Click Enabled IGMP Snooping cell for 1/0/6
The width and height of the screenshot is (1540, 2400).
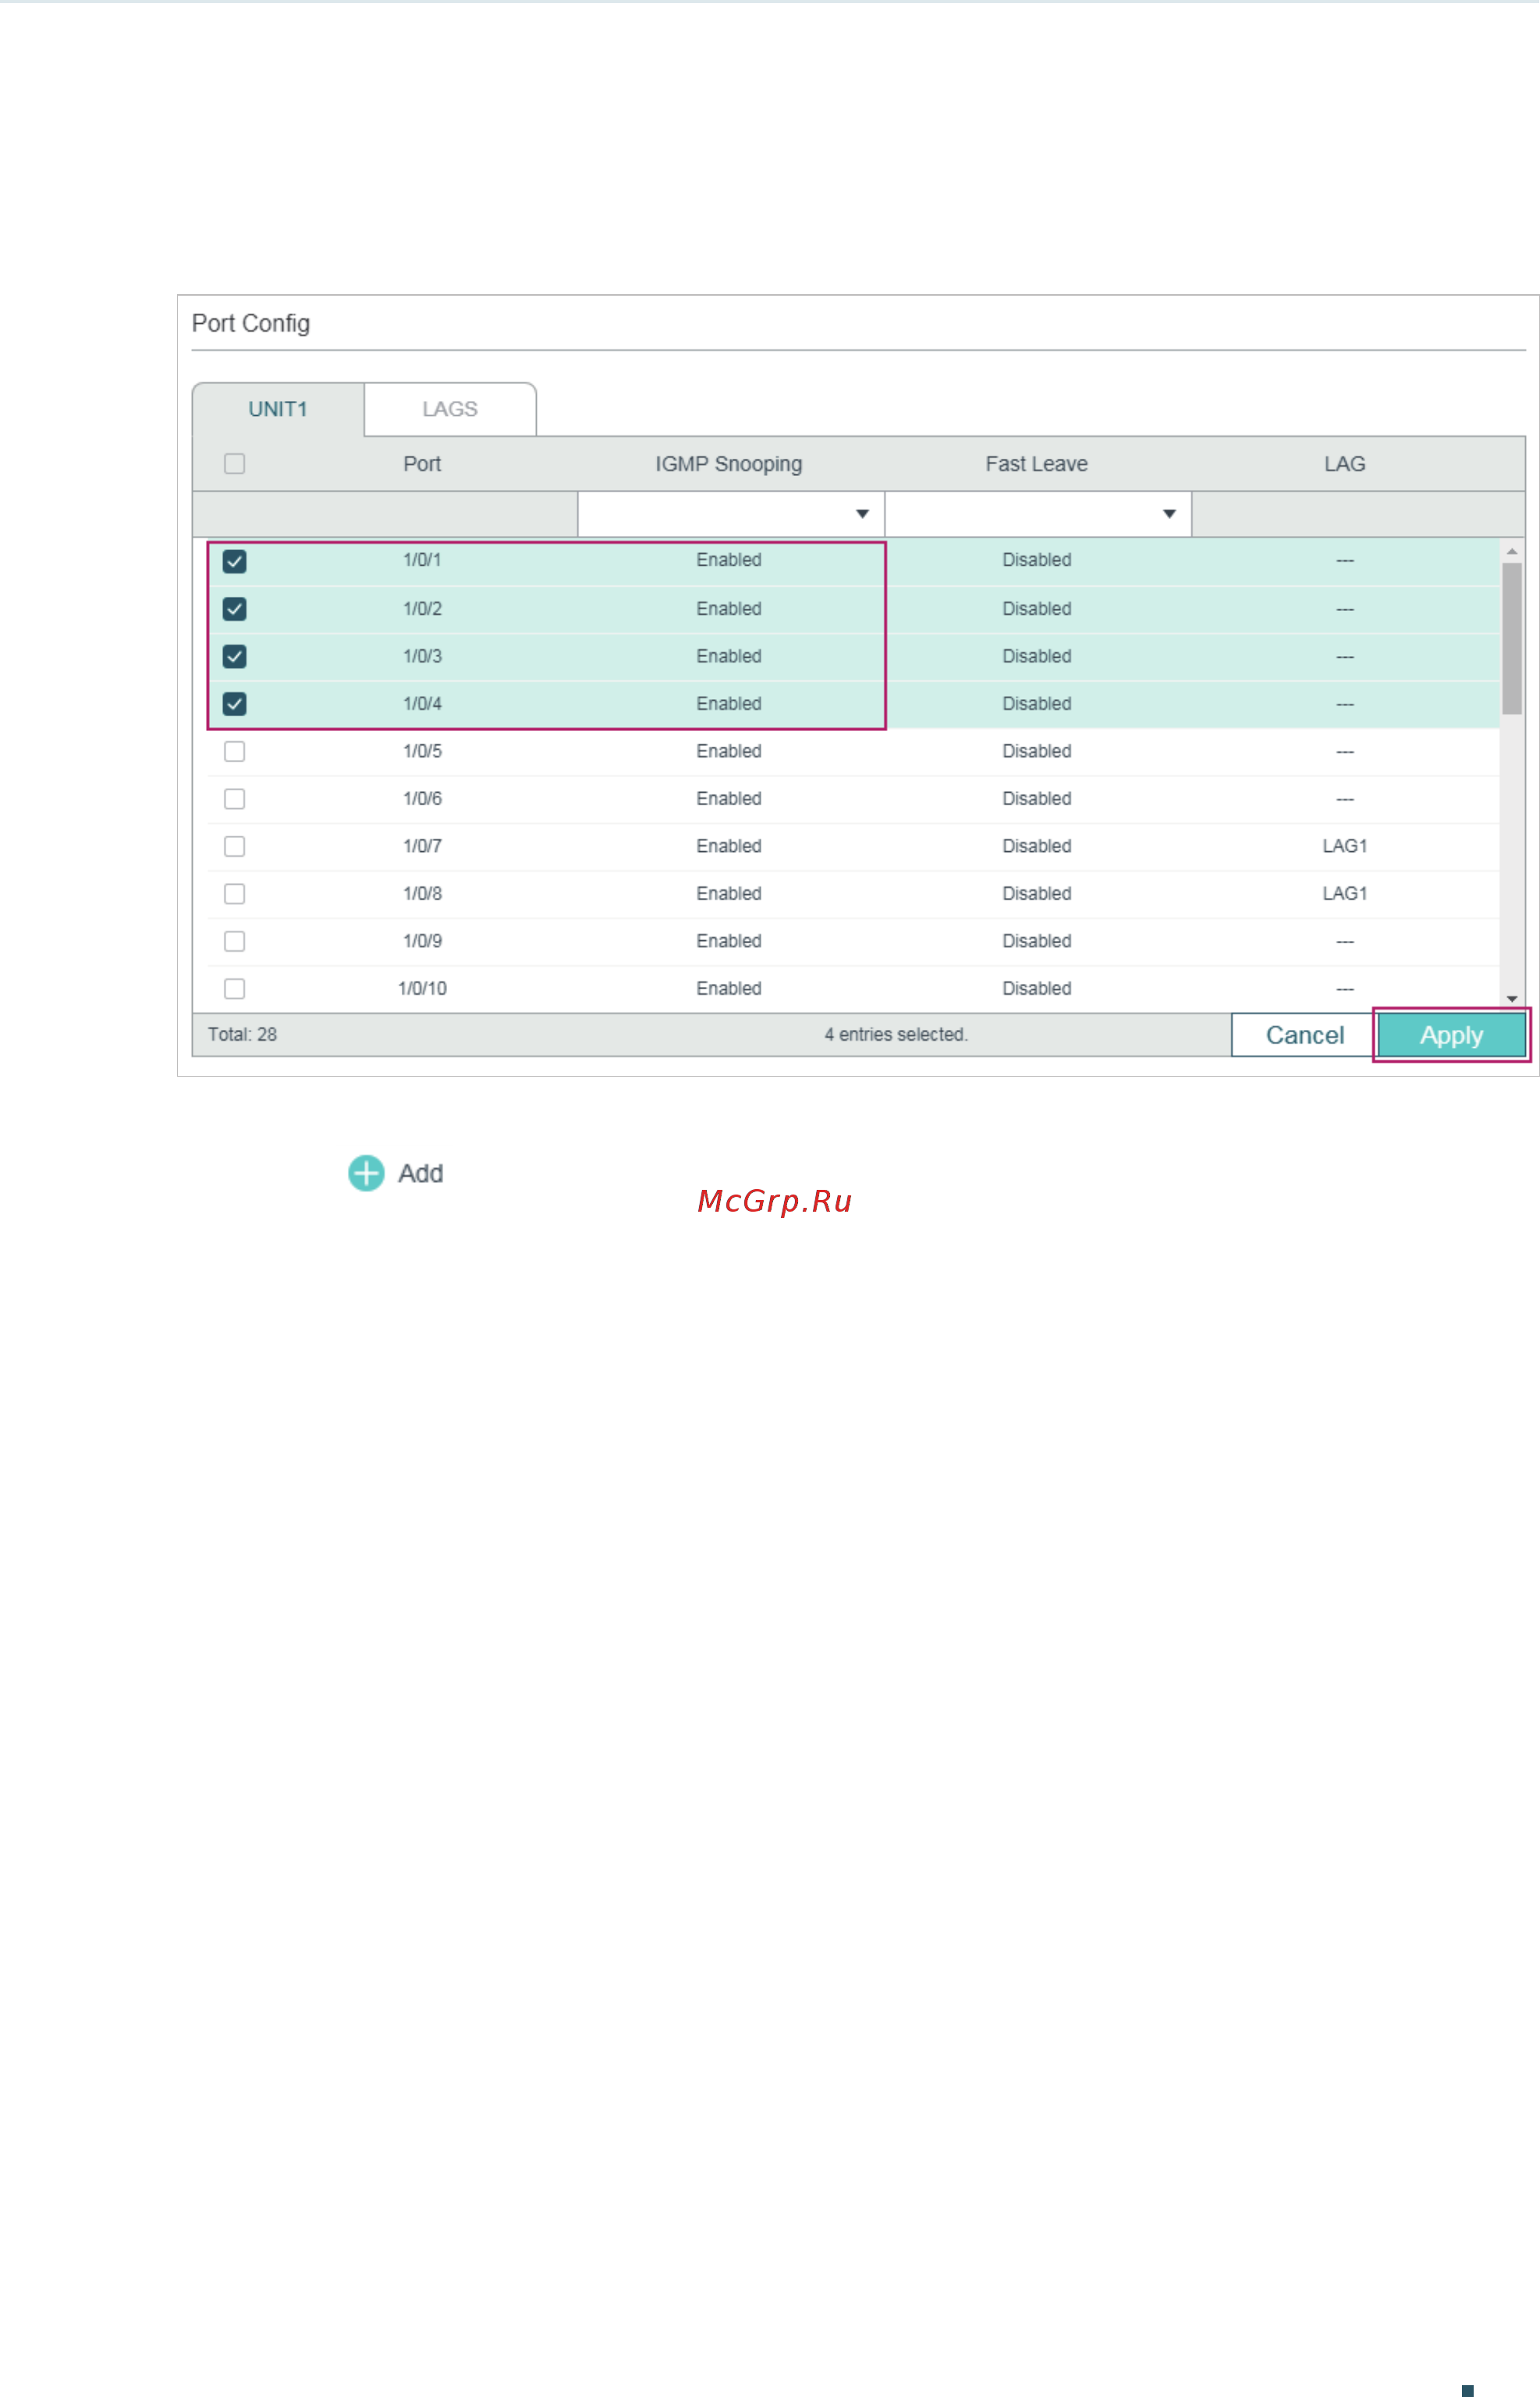click(729, 799)
